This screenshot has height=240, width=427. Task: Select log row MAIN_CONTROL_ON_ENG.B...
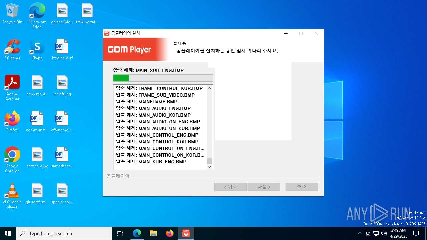(160, 148)
